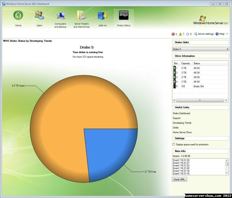
Task: Open Server Folders and Hard Drives icon
Action: pyautogui.click(x=81, y=15)
